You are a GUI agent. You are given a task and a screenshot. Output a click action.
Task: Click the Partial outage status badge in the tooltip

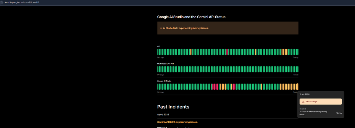point(321,101)
